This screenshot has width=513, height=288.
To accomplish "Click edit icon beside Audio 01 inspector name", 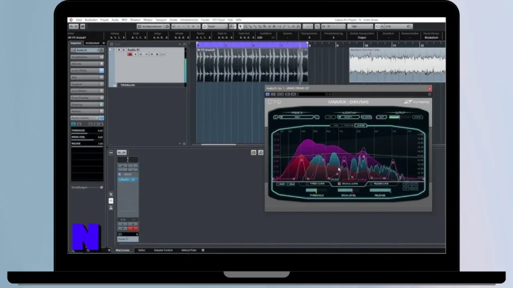I will tap(101, 50).
